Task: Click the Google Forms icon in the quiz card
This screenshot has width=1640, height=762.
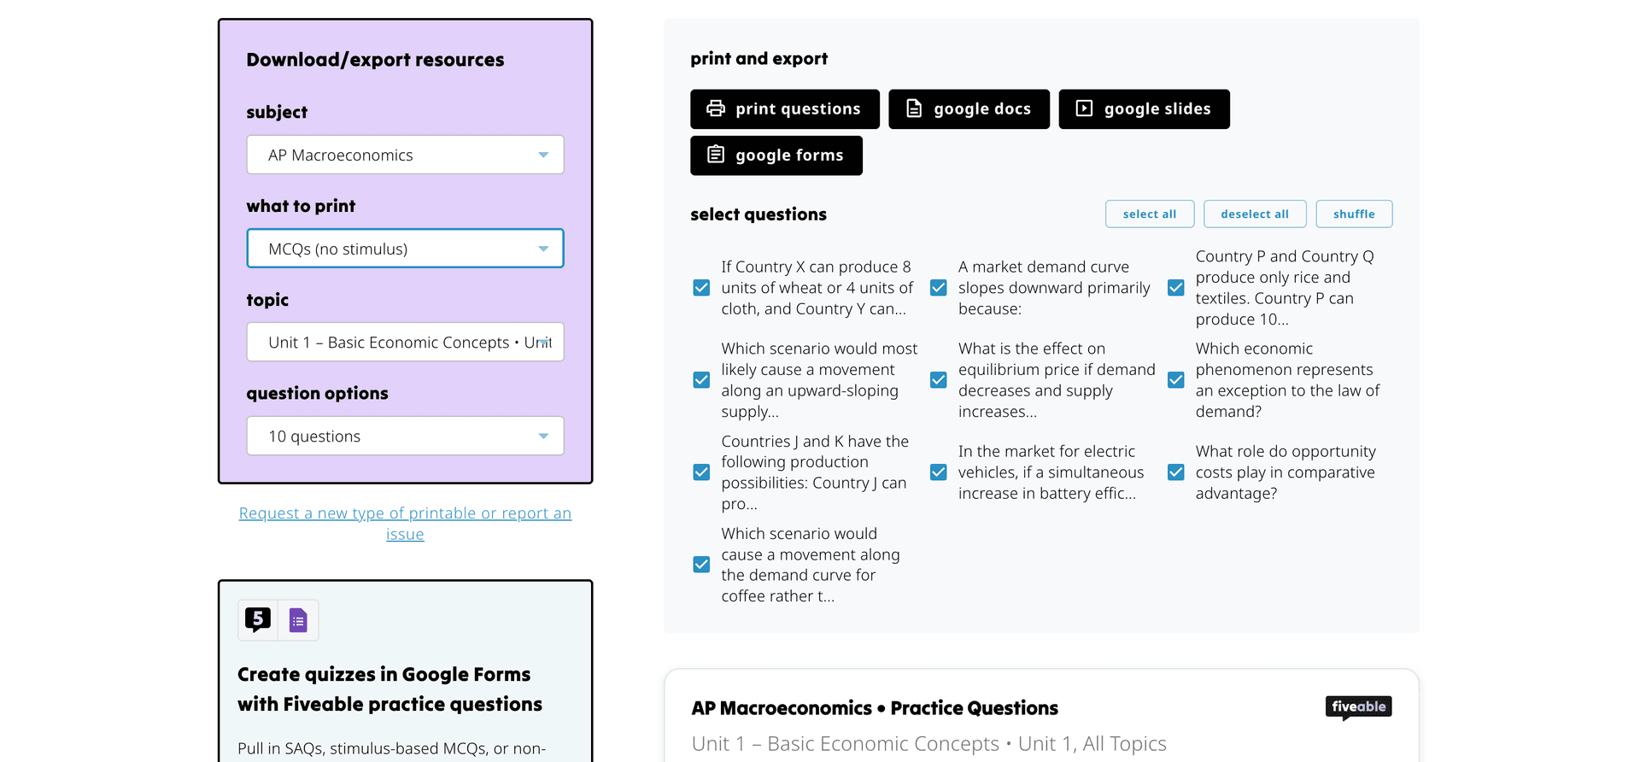Action: coord(297,619)
